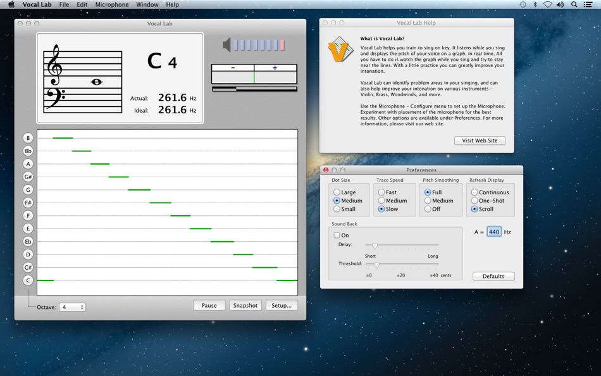Open Notification Center list icon
The image size is (601, 376).
(588, 4)
